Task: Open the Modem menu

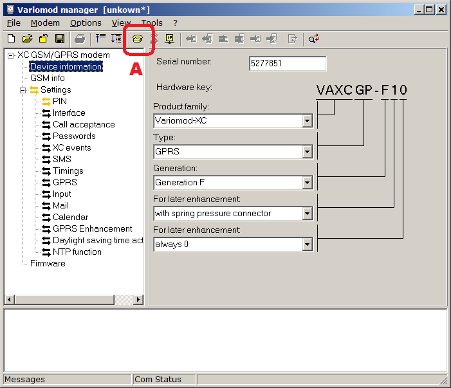Action: (x=44, y=23)
